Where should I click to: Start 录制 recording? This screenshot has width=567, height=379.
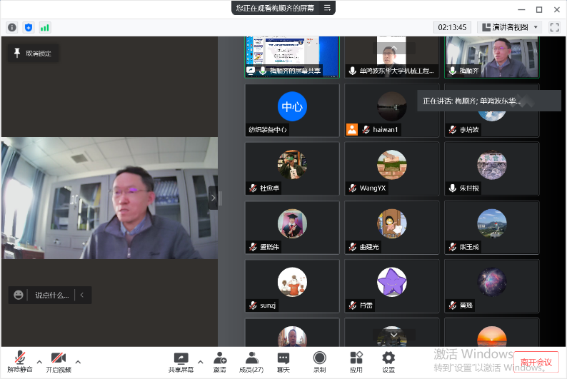(x=319, y=360)
